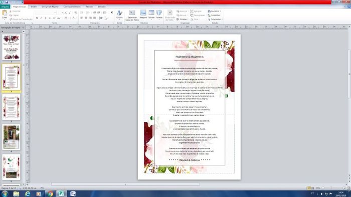This screenshot has width=351, height=197.
Task: Select page 1 thumbnail in navigation
Action: [11, 47]
